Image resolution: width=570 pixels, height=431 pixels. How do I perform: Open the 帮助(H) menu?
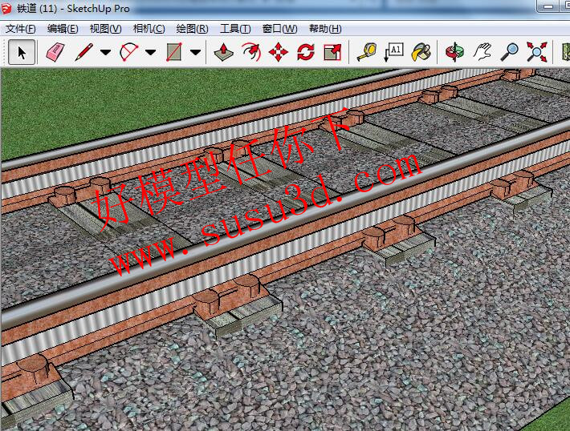tap(325, 29)
